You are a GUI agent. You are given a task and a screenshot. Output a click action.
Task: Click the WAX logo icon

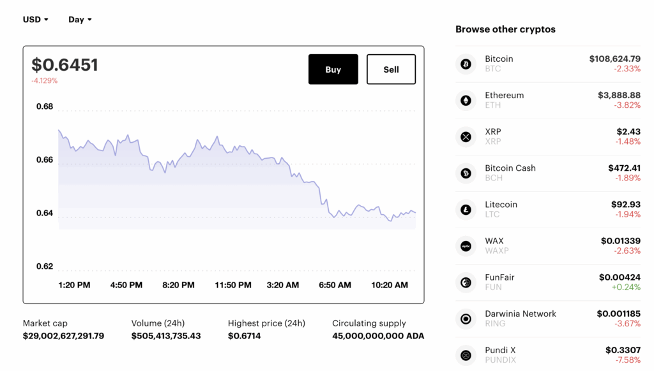point(466,245)
